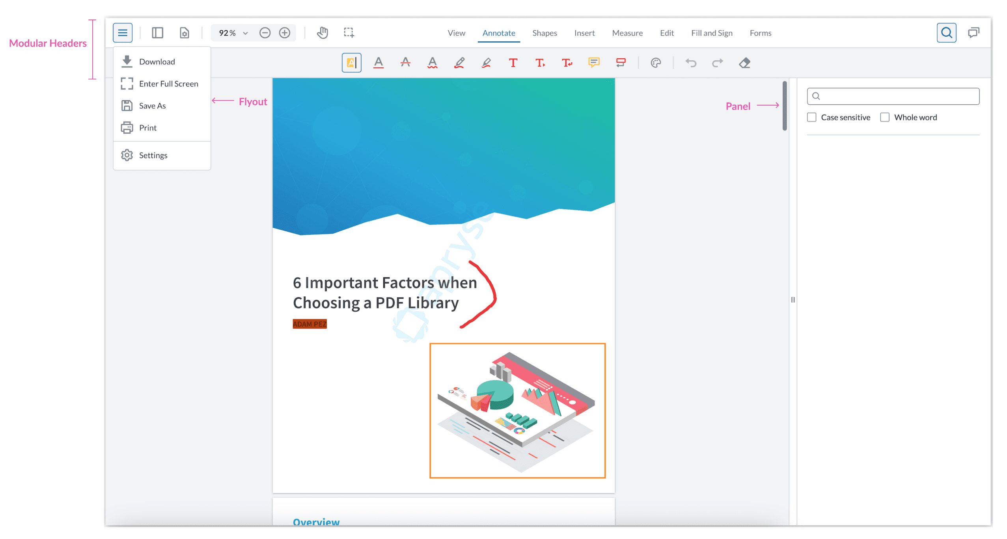
Task: Choose the text strikeout tool
Action: 405,63
